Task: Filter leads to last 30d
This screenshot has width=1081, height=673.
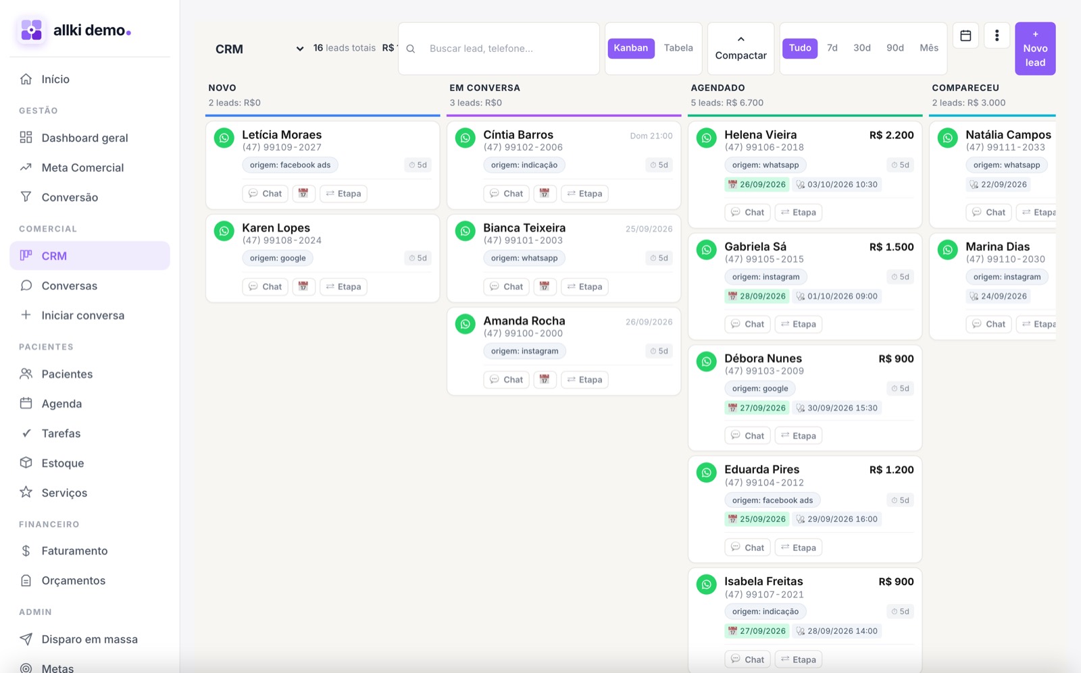Action: pyautogui.click(x=862, y=48)
